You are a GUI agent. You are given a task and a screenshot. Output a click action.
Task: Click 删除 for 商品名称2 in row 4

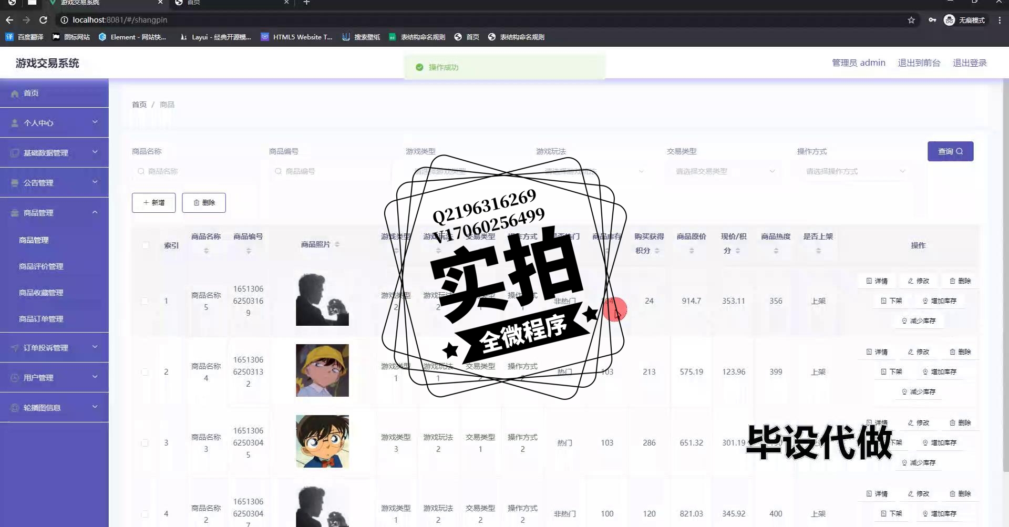(960, 494)
